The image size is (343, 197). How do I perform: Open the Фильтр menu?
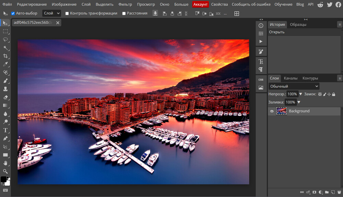(x=125, y=4)
